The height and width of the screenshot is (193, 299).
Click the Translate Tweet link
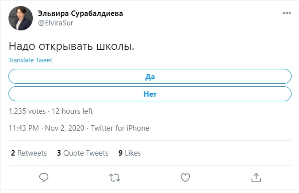(x=30, y=60)
